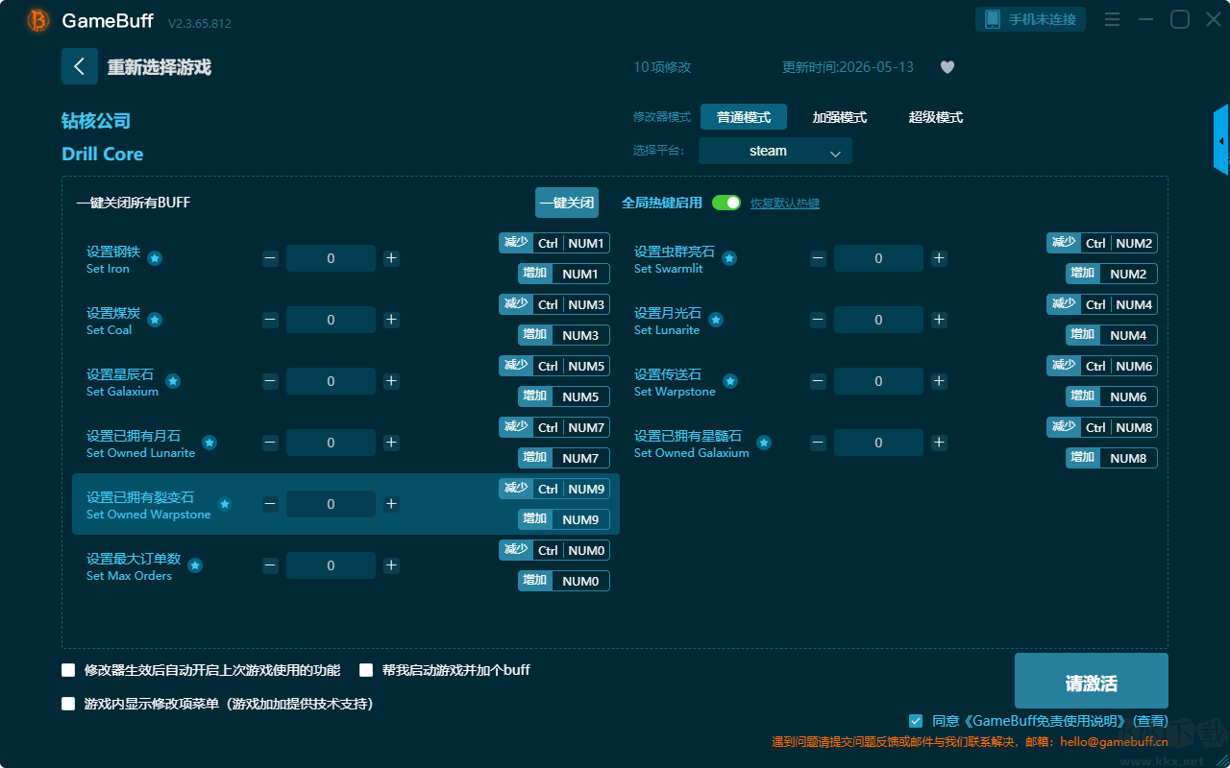Click the star icon beside Set Lunarite
This screenshot has height=768, width=1230.
point(716,320)
